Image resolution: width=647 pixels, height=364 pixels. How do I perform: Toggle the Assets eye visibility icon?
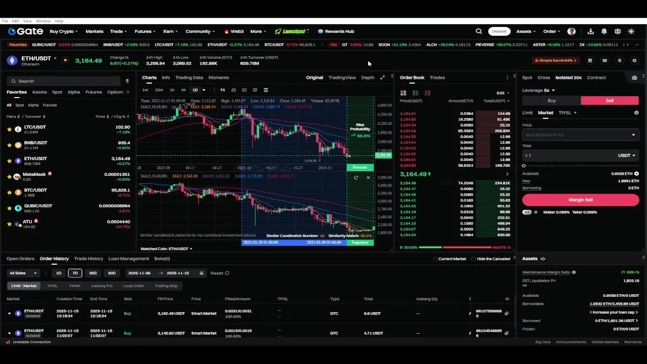click(x=543, y=259)
